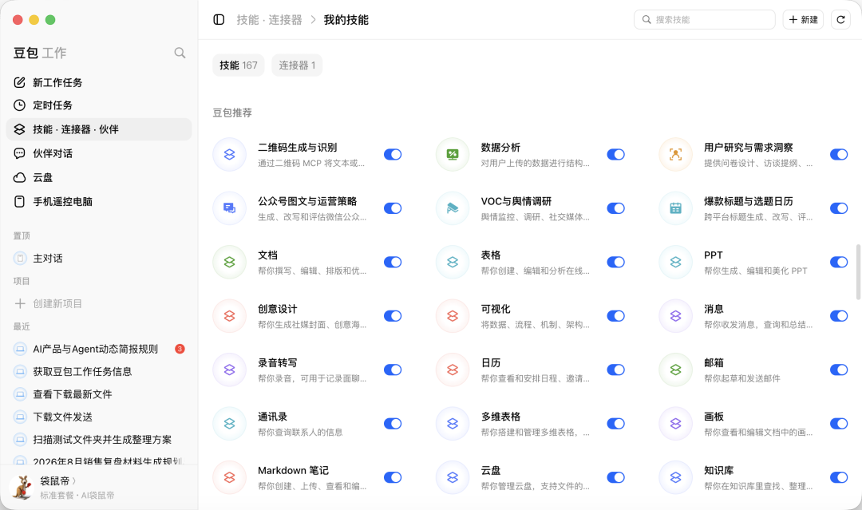Click the 我的技能 breadcrumb title
The height and width of the screenshot is (510, 862).
click(x=346, y=20)
